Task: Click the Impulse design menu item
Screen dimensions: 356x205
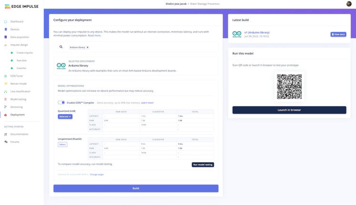Action: (x=19, y=45)
